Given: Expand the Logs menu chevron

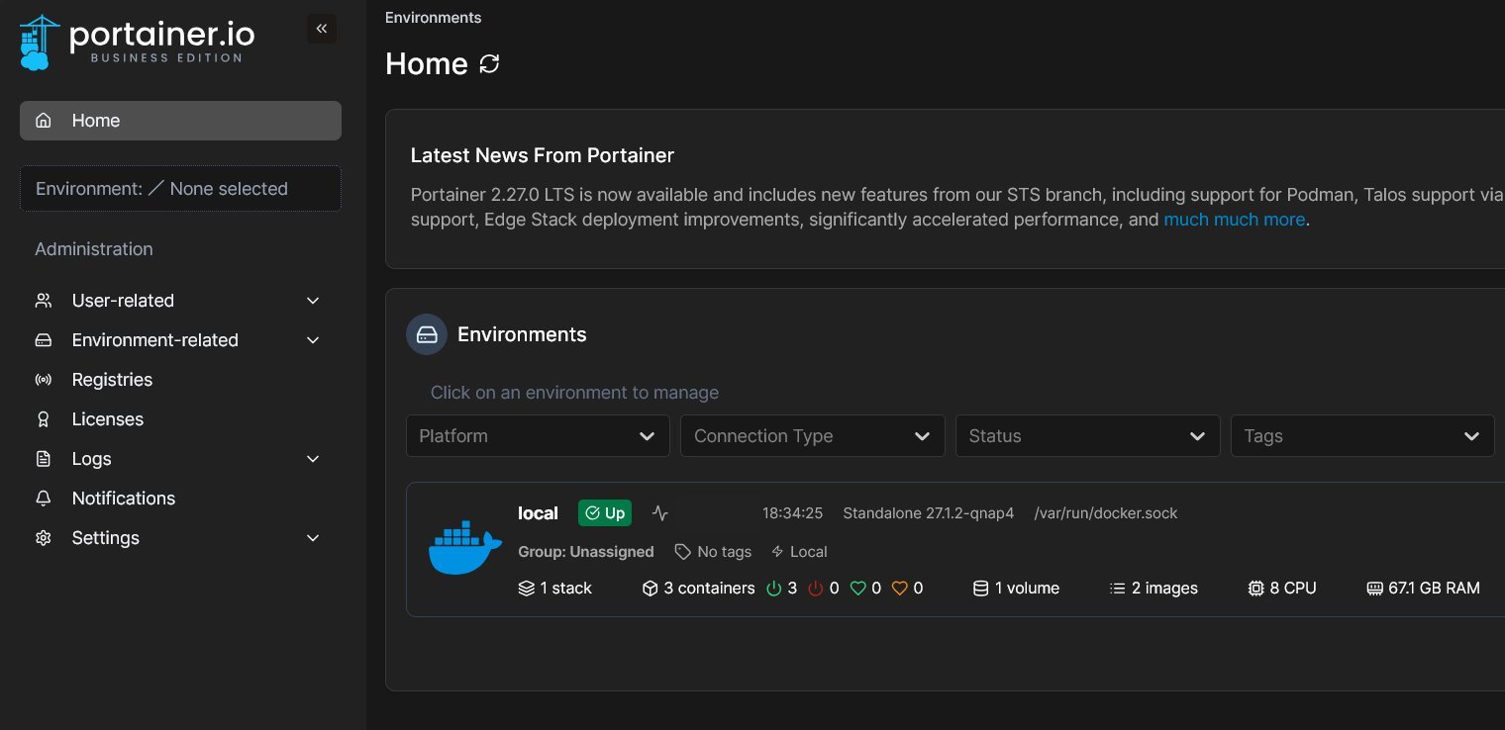Looking at the screenshot, I should (x=313, y=459).
